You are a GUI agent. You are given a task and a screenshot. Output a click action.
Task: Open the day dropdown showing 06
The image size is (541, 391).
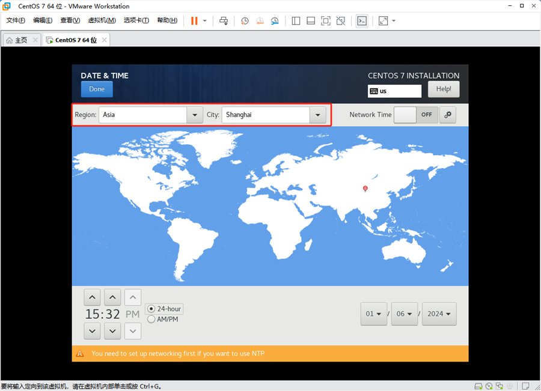pos(405,314)
